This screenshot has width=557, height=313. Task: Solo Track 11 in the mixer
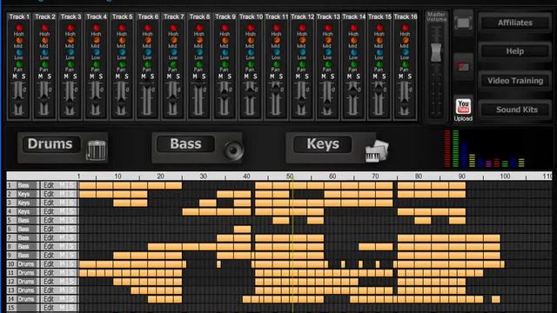click(x=281, y=77)
